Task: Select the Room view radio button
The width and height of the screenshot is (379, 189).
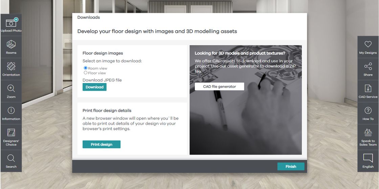Action: (x=86, y=68)
